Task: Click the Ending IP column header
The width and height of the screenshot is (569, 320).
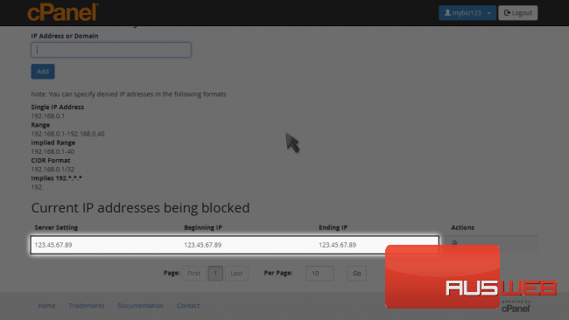Action: click(x=333, y=227)
